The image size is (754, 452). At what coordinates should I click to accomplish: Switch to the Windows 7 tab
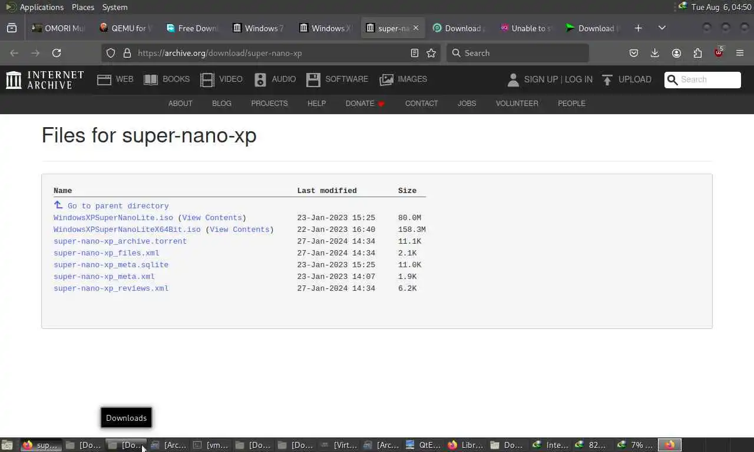pyautogui.click(x=259, y=28)
